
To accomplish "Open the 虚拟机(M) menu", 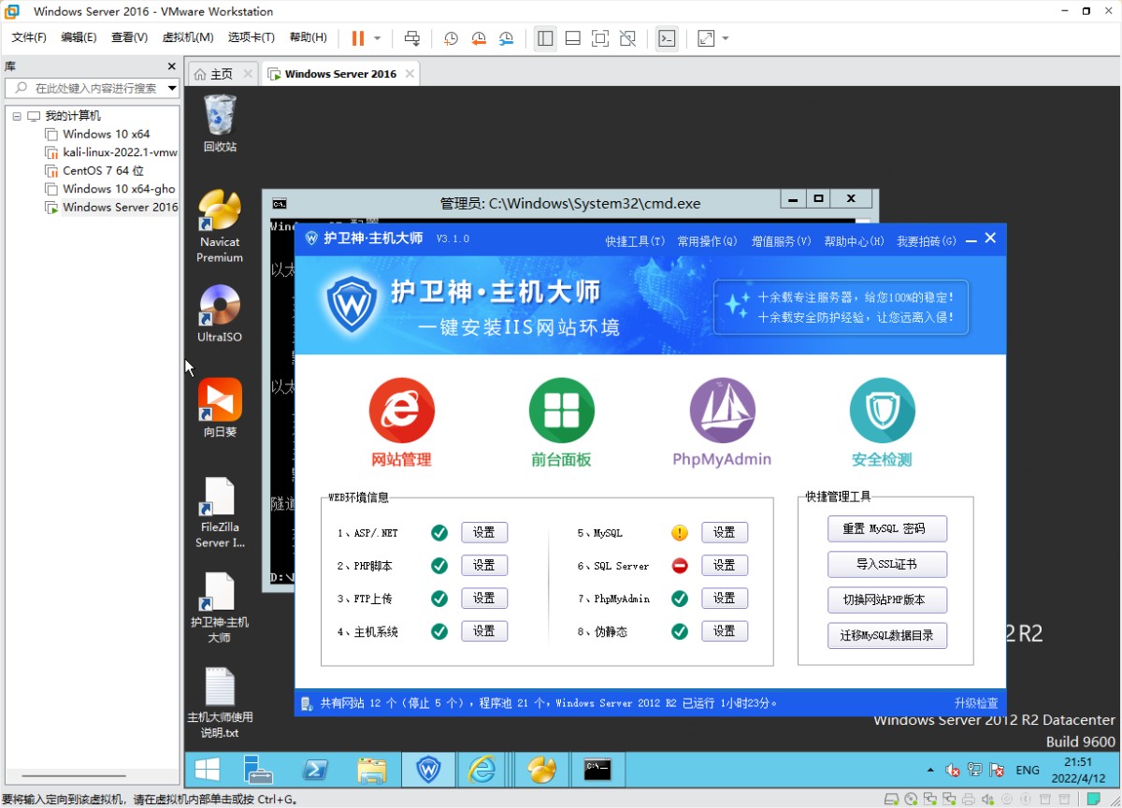I will (x=188, y=37).
